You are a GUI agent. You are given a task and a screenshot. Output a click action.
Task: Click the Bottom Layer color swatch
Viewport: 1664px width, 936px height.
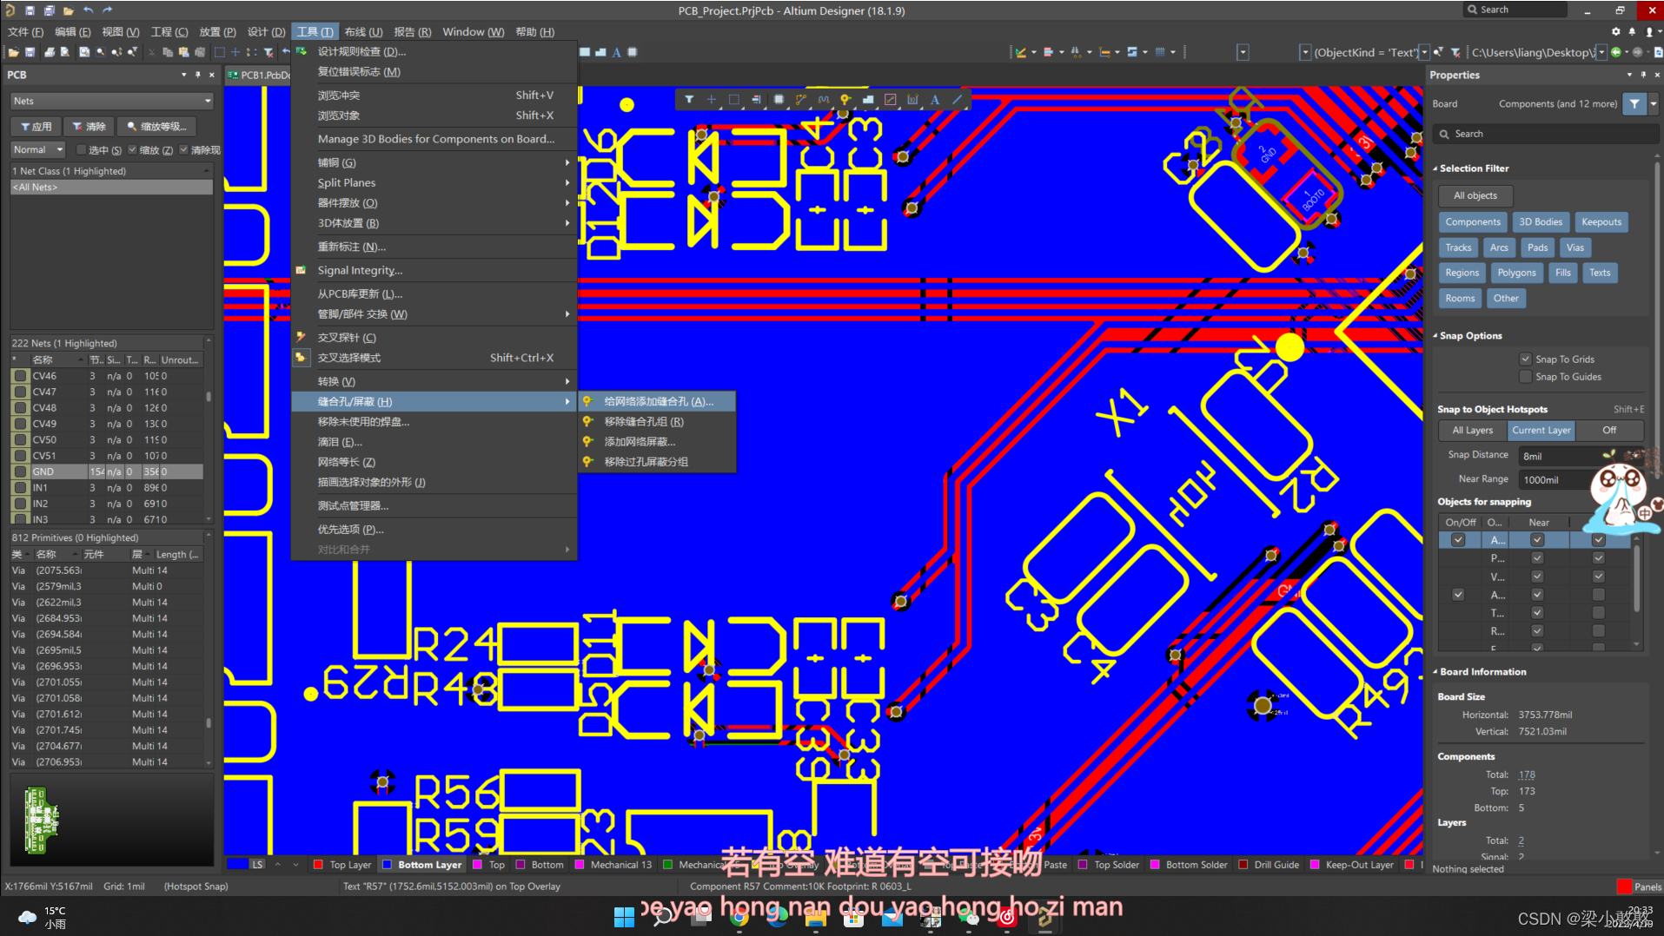(388, 865)
